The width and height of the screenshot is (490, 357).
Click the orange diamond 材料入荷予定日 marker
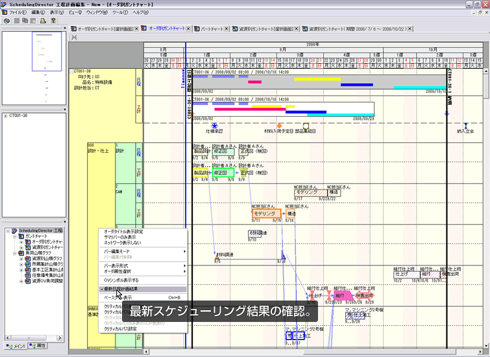pyautogui.click(x=279, y=126)
